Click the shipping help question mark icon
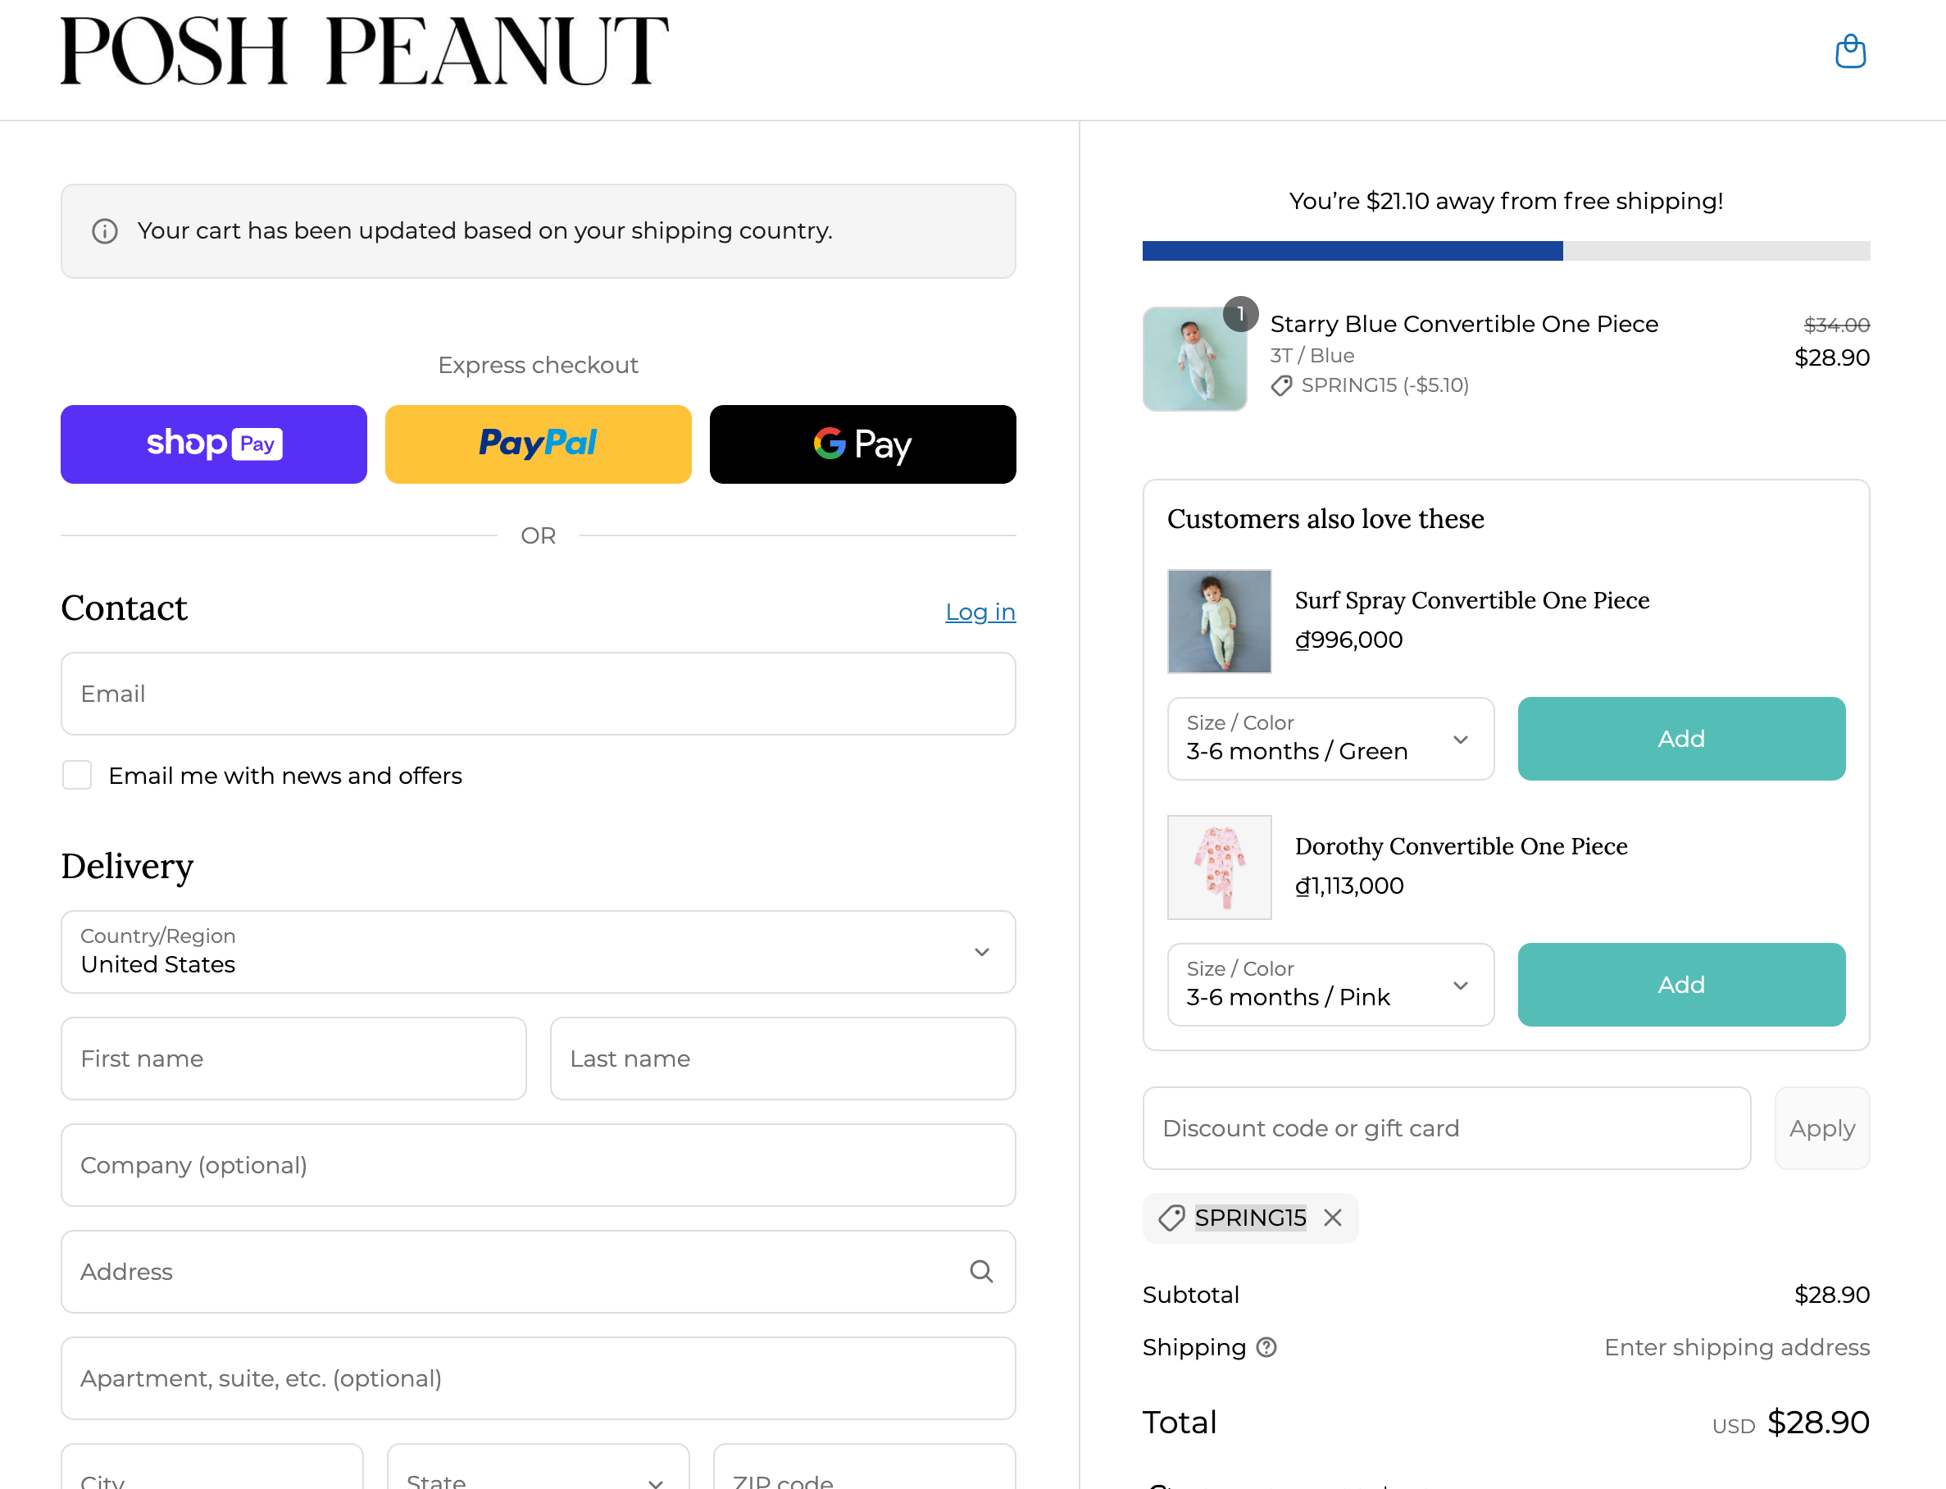1946x1489 pixels. point(1267,1347)
